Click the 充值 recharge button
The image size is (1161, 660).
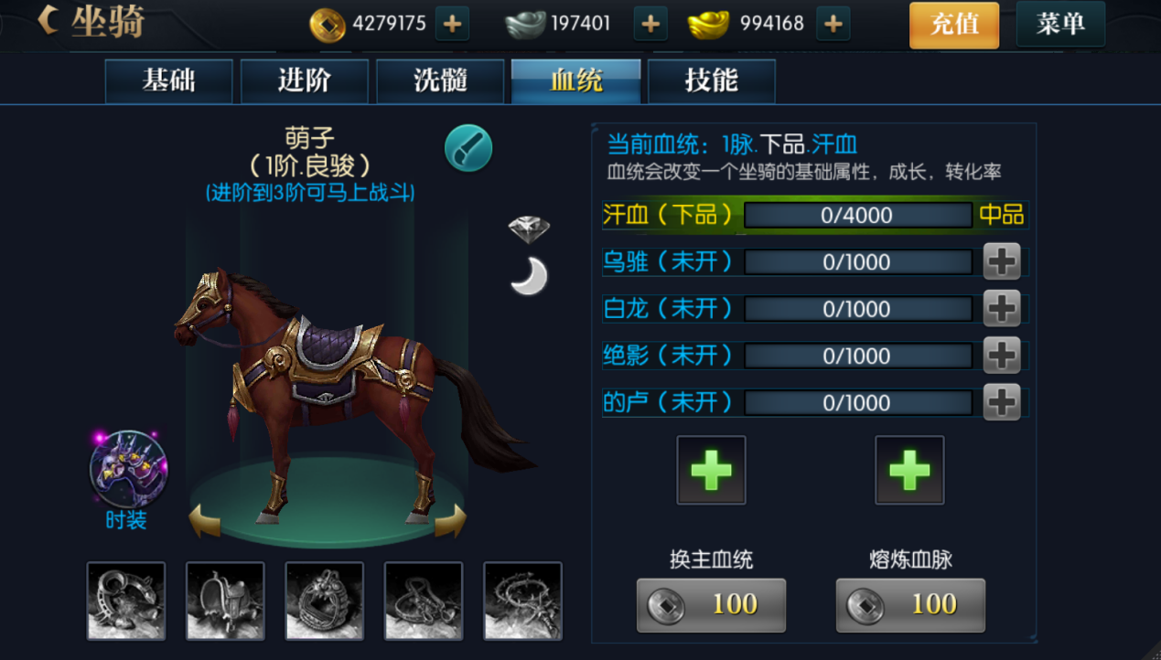tap(954, 25)
